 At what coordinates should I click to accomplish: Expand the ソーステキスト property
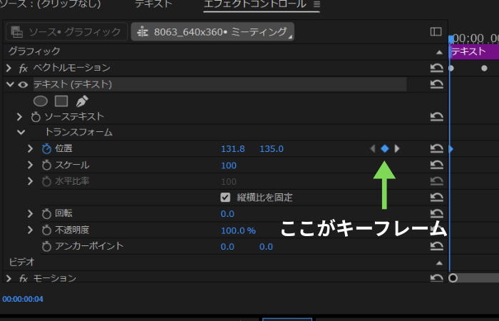coord(21,116)
